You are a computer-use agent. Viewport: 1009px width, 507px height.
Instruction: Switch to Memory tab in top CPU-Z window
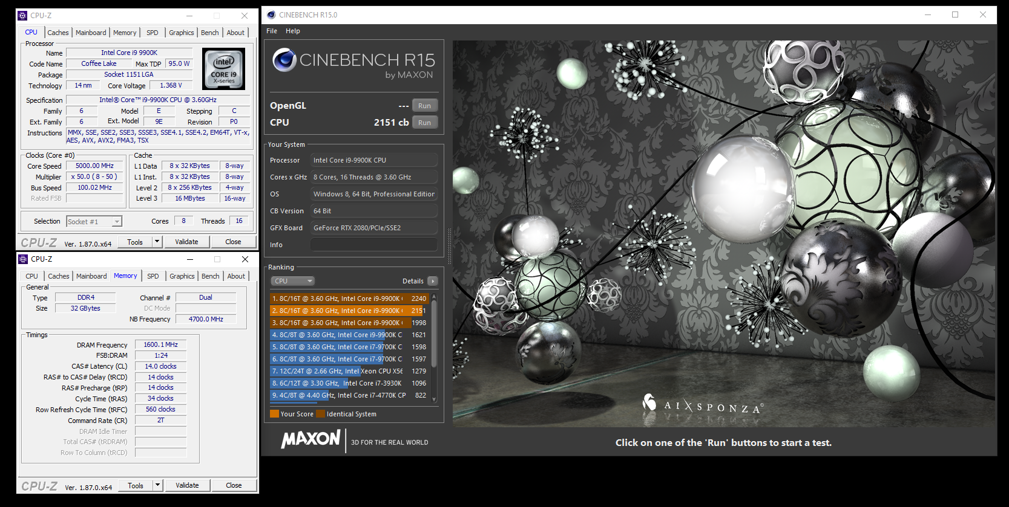125,33
